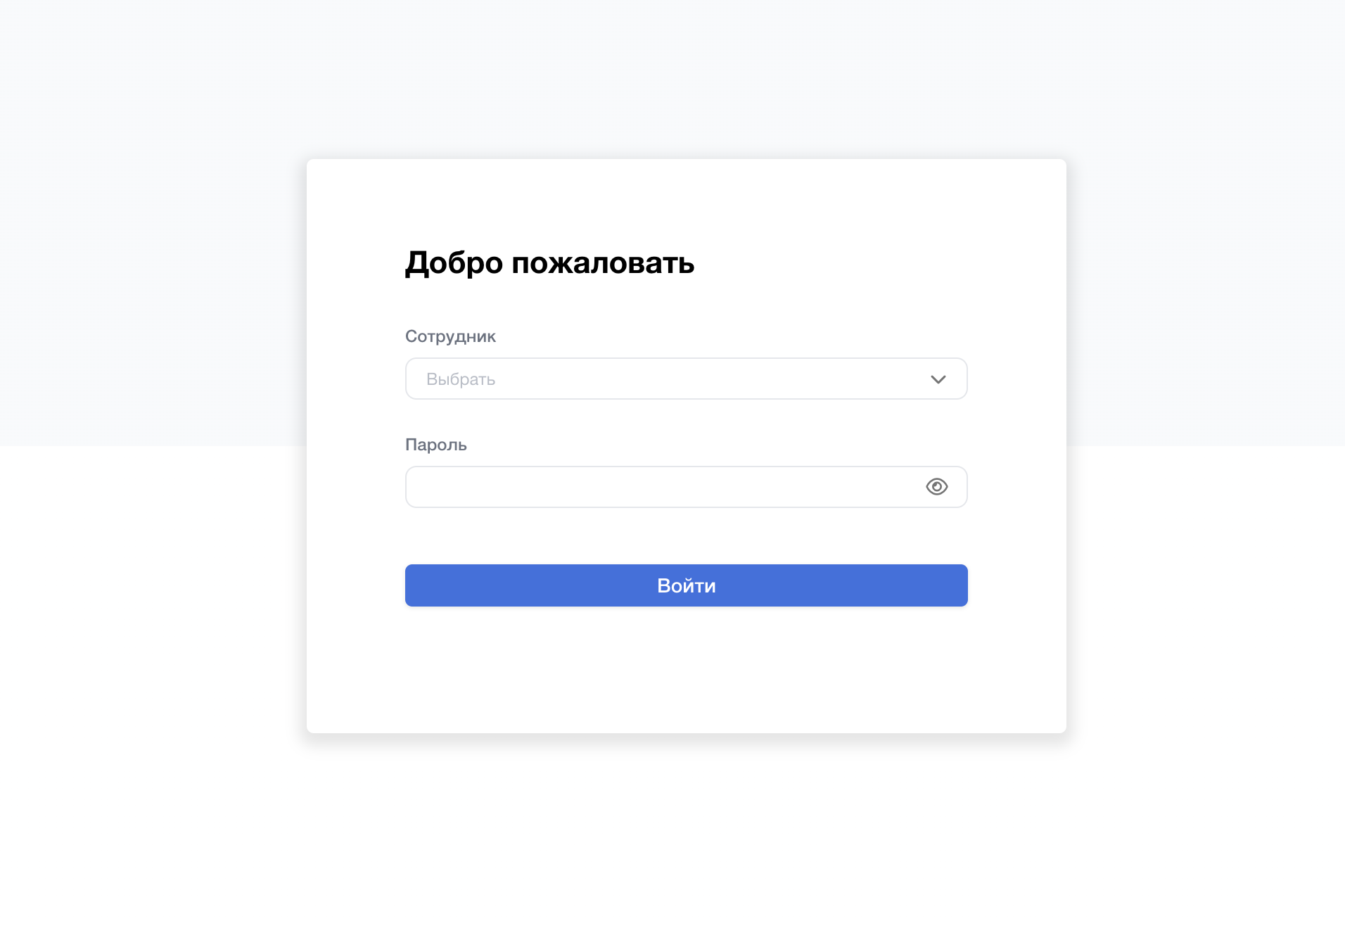Click the eye icon in the password field
Viewport: 1345px width, 926px height.
[936, 487]
